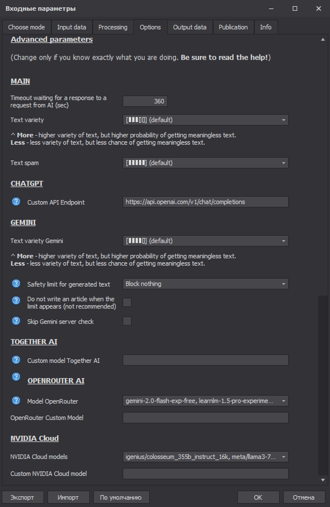Enable Do not write an article checkbox

(x=127, y=302)
